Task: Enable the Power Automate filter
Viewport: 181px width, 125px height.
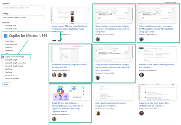Action: [x=3, y=44]
